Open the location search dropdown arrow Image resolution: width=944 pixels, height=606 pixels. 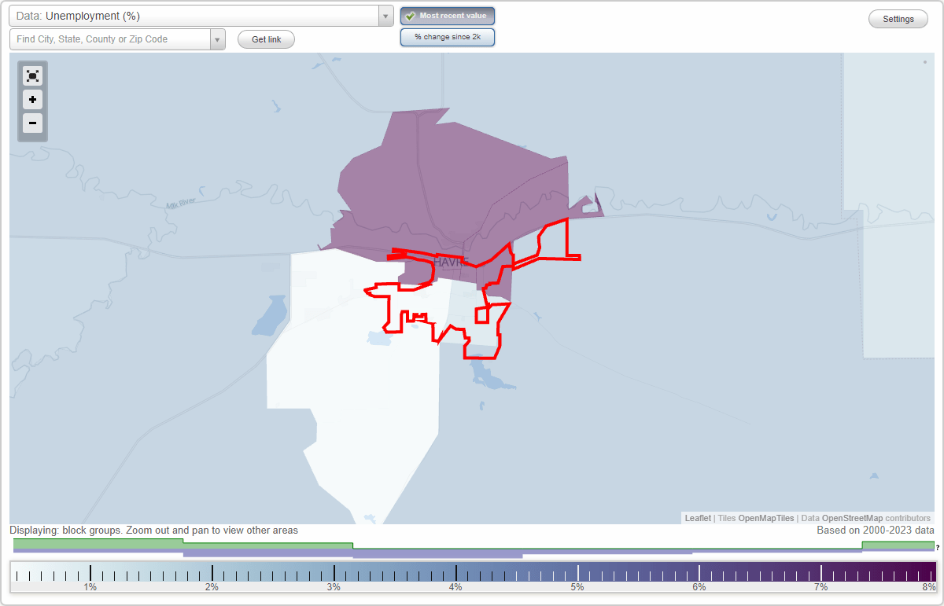coord(218,39)
